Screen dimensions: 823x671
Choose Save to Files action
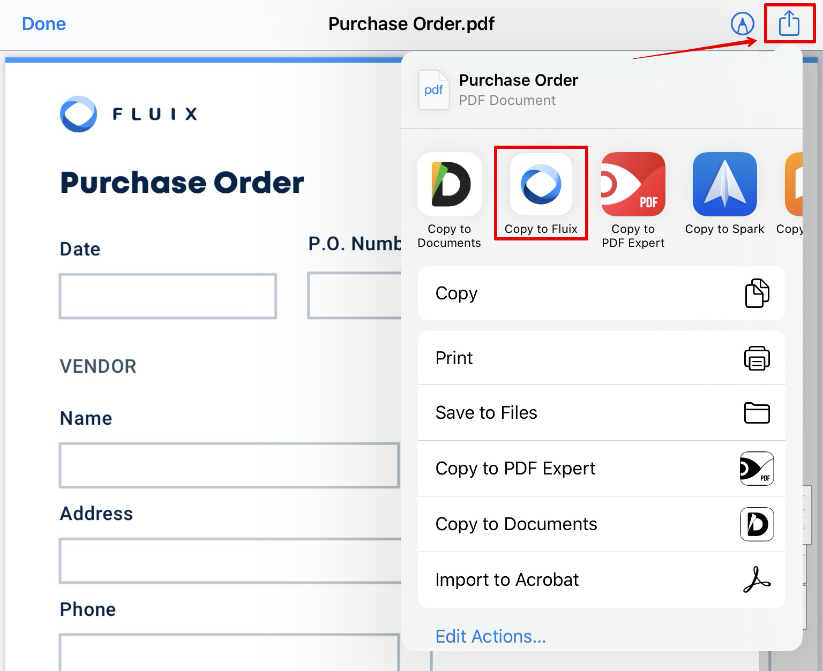(601, 413)
